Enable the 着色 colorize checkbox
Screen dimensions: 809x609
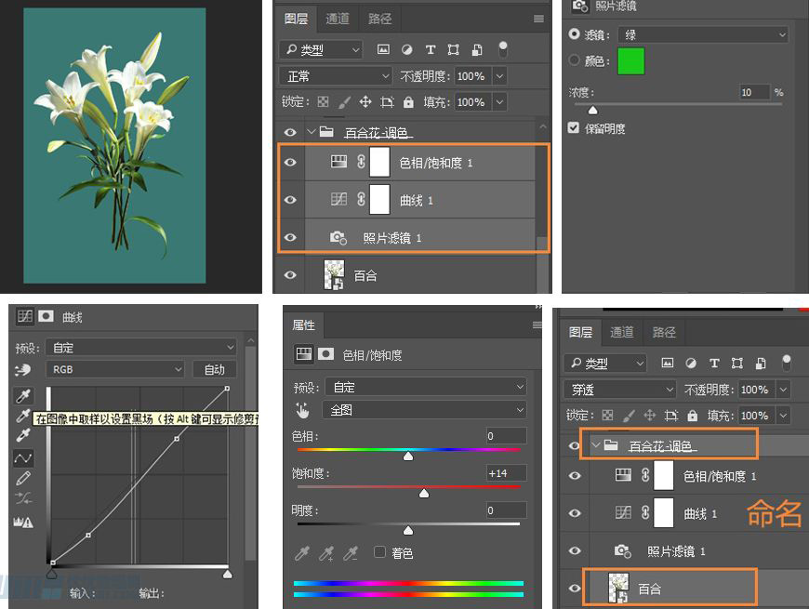coord(380,552)
